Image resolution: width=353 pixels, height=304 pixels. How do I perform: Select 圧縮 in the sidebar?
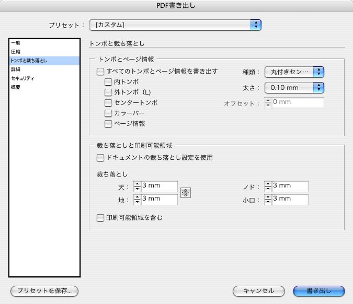point(44,52)
